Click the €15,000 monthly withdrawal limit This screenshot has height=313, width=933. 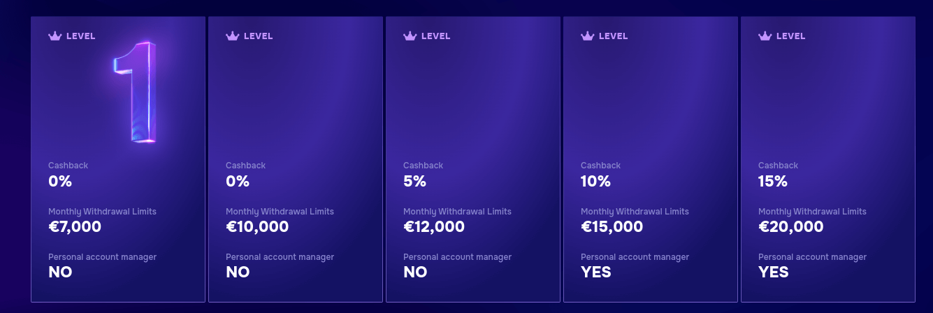612,226
